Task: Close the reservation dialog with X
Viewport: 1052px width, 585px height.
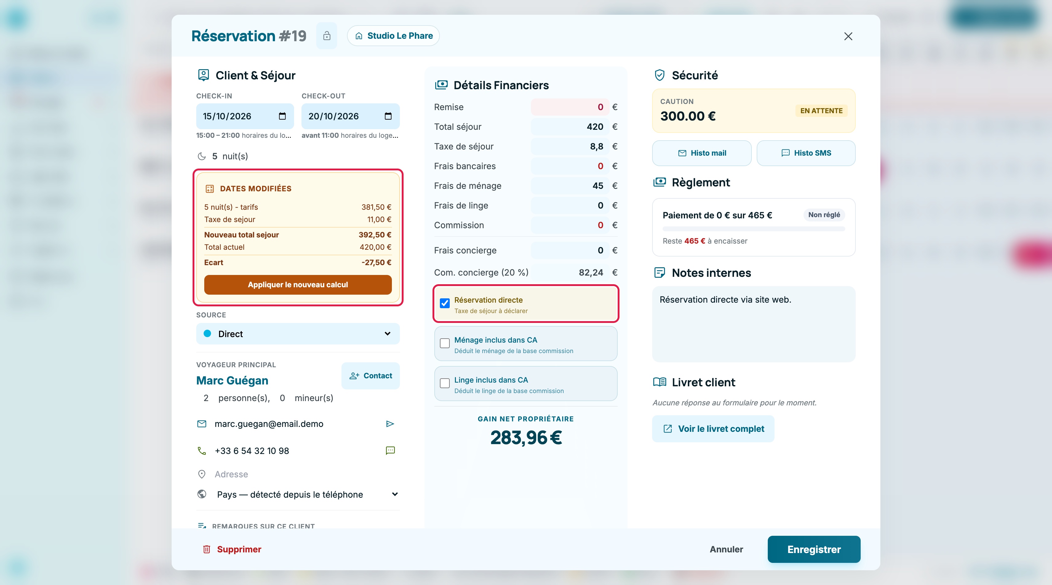Action: tap(848, 36)
